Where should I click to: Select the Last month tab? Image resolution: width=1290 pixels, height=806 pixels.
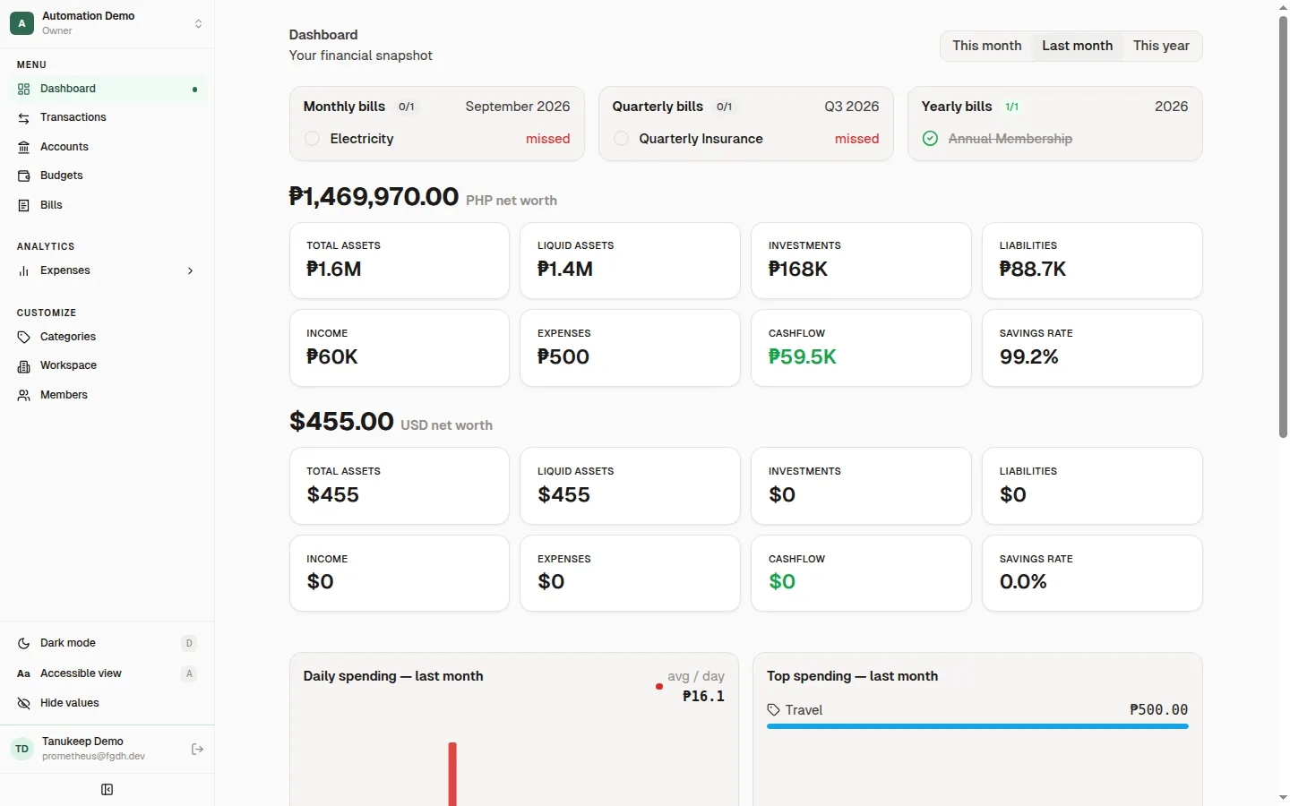pos(1078,46)
